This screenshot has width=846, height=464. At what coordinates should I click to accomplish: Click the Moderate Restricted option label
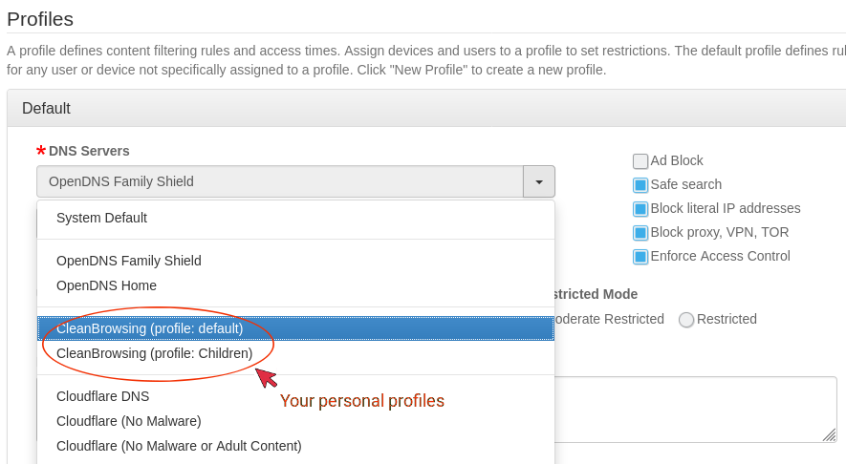point(610,319)
